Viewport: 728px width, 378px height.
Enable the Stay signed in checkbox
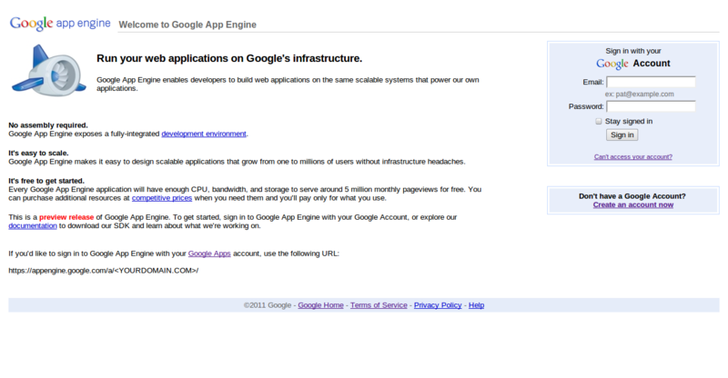click(599, 122)
